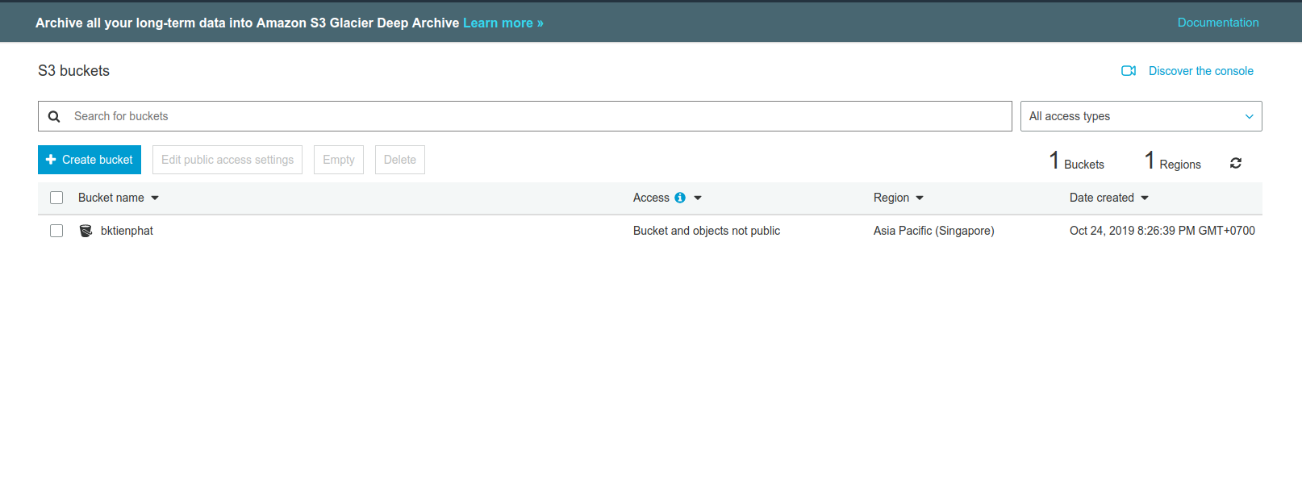1302x480 pixels.
Task: Click Edit public access settings
Action: coord(227,160)
